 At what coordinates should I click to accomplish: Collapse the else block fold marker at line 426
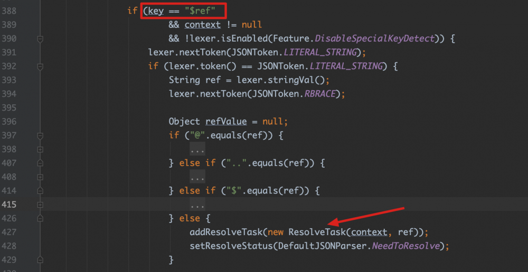pyautogui.click(x=40, y=218)
